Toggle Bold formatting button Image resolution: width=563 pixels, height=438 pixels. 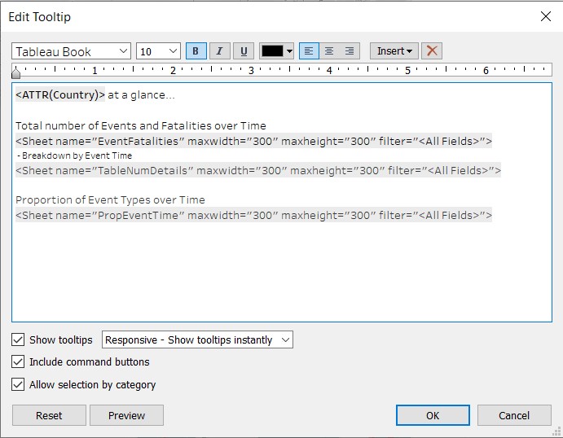pyautogui.click(x=196, y=51)
